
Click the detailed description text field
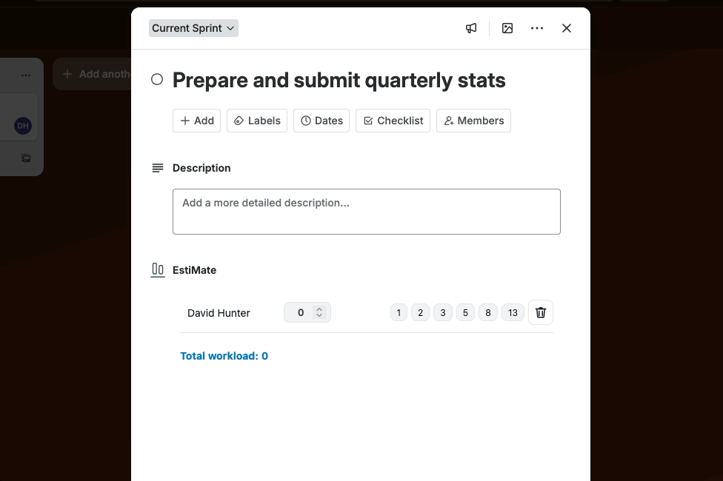366,211
